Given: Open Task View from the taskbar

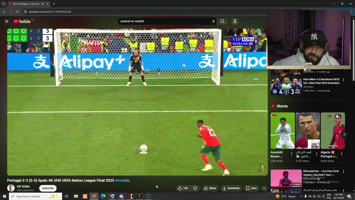Looking at the screenshot, I should click(67, 196).
